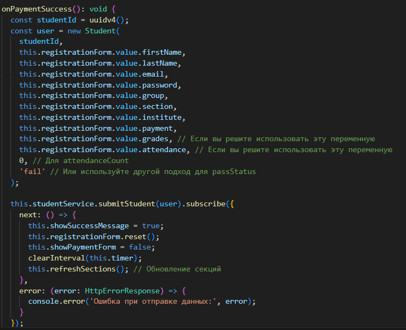The width and height of the screenshot is (406, 330).
Task: Click the passStatus comment
Action: tap(153, 171)
